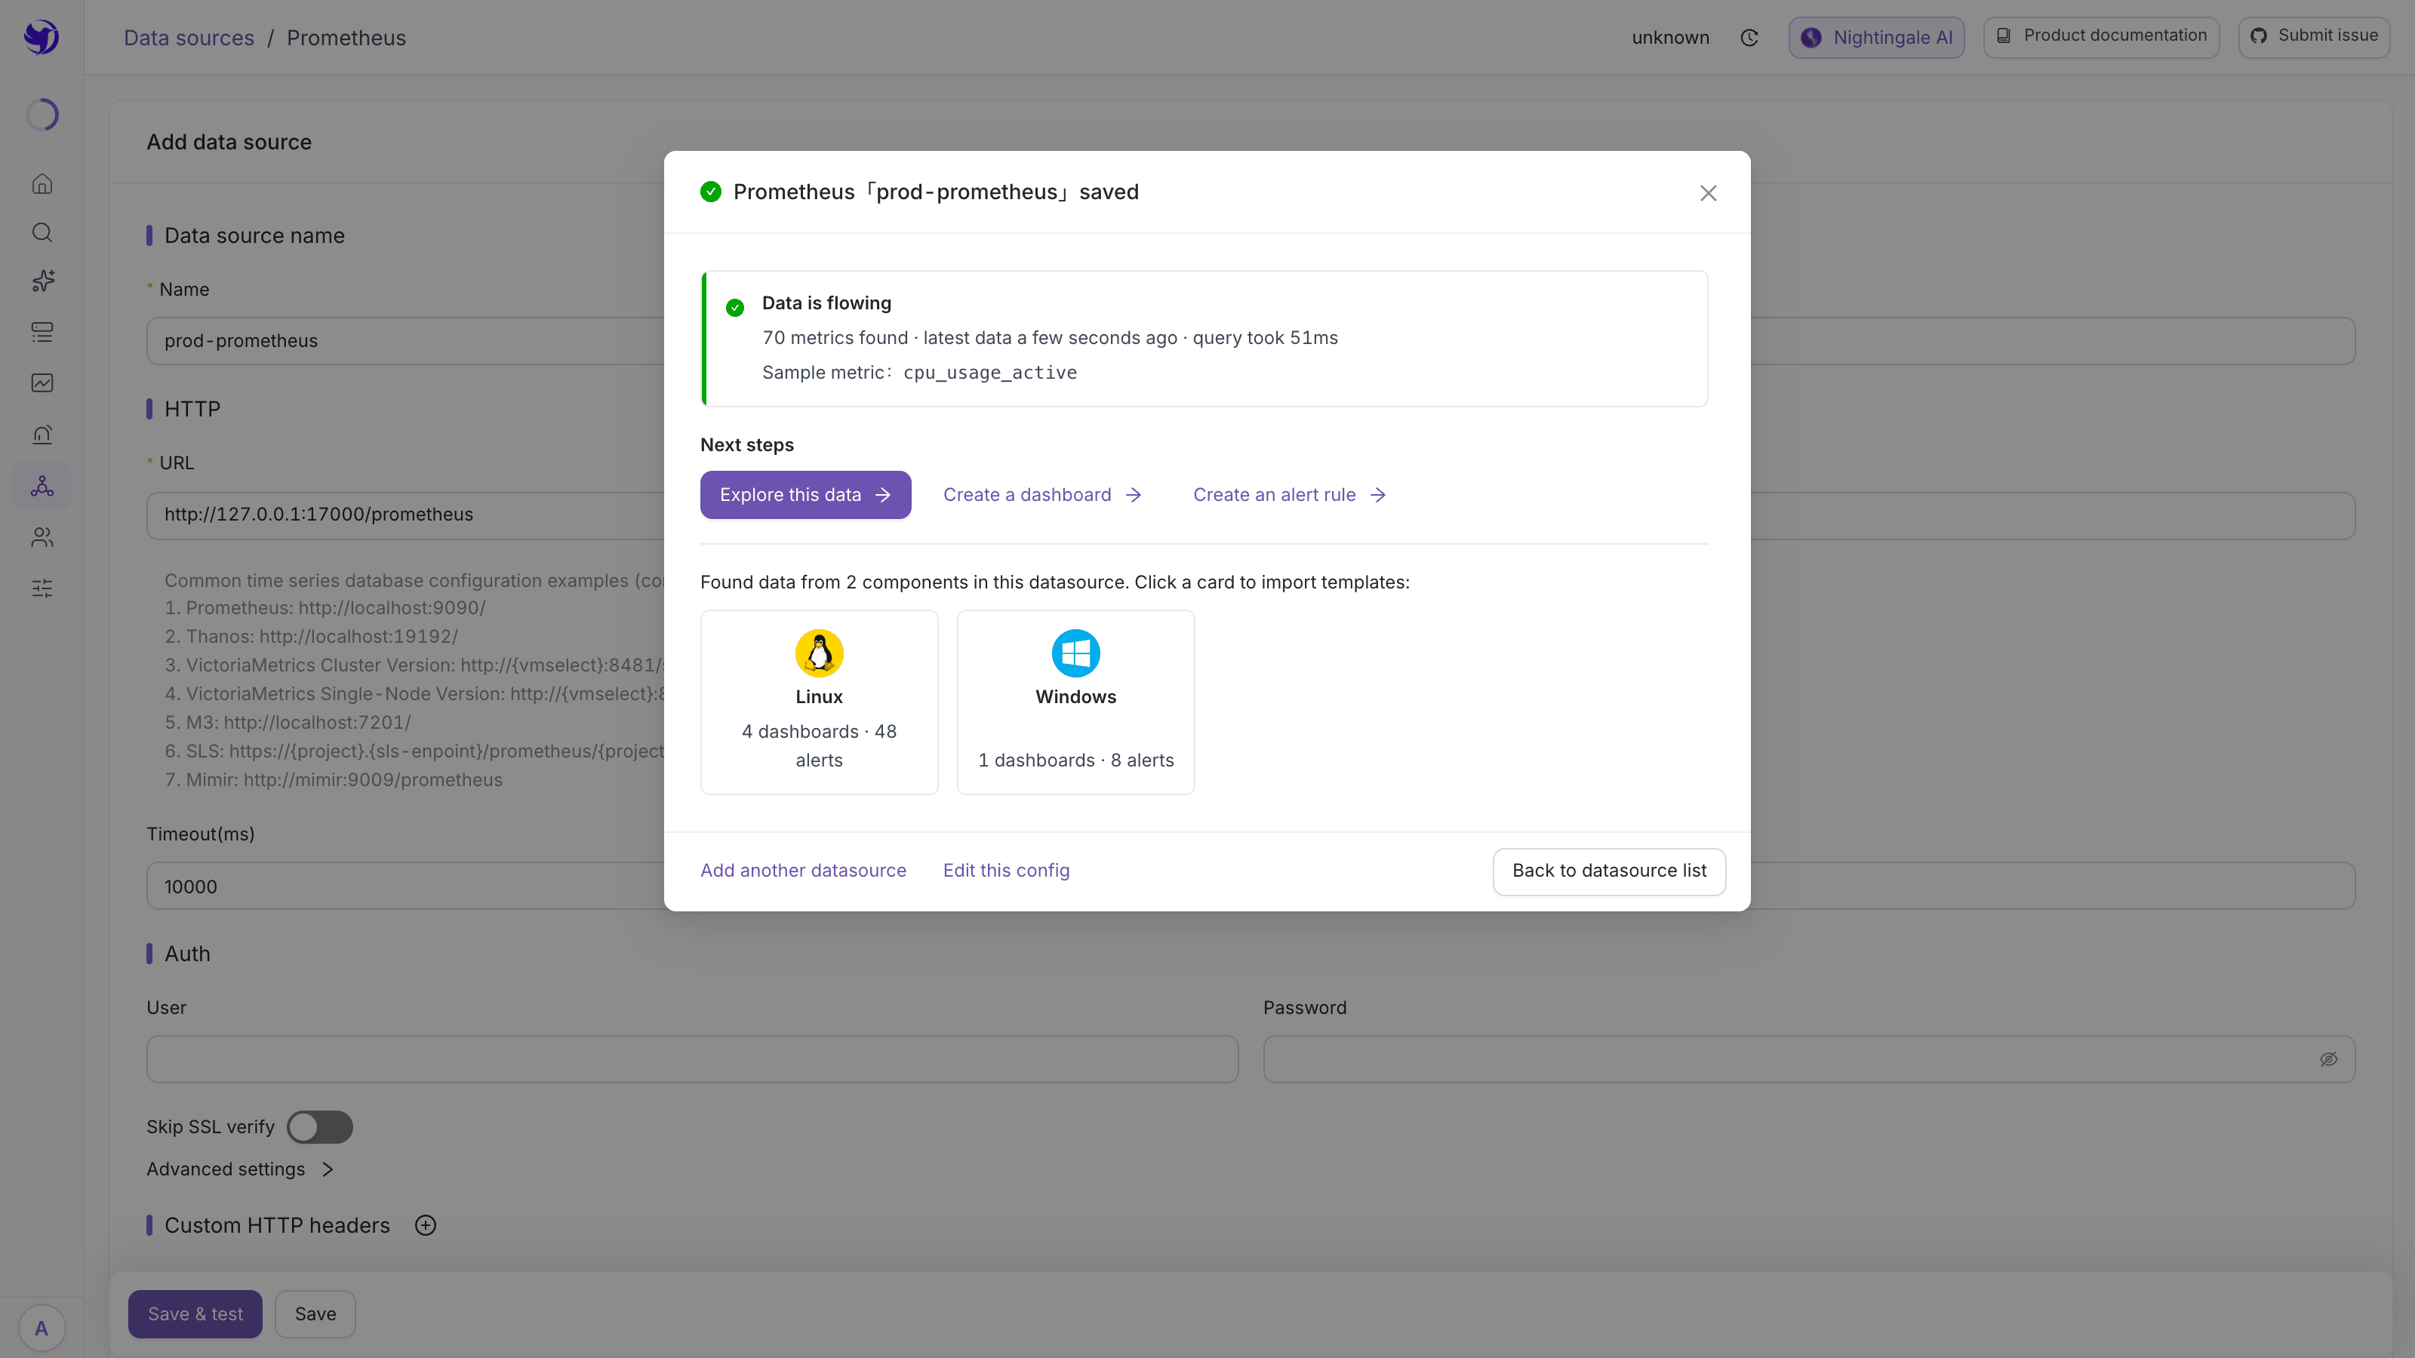Viewport: 2415px width, 1358px height.
Task: Click Add another datasource link
Action: pyautogui.click(x=804, y=871)
